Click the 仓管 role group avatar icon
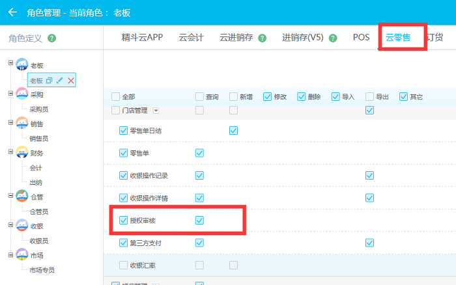The height and width of the screenshot is (285, 456). click(x=21, y=196)
